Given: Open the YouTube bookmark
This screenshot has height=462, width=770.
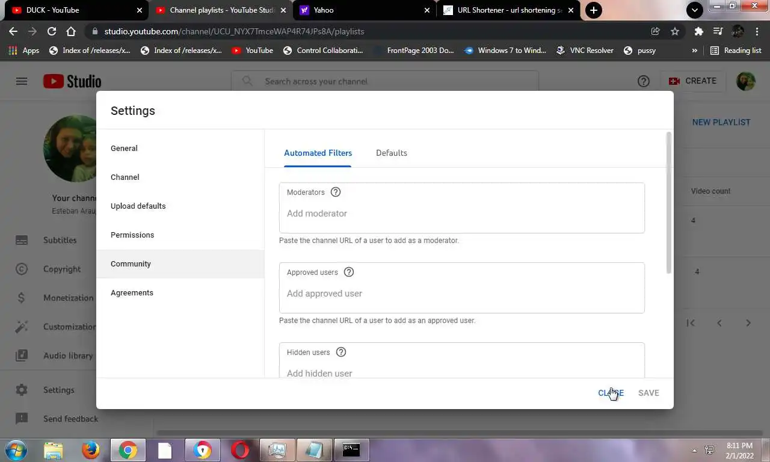Looking at the screenshot, I should point(252,51).
